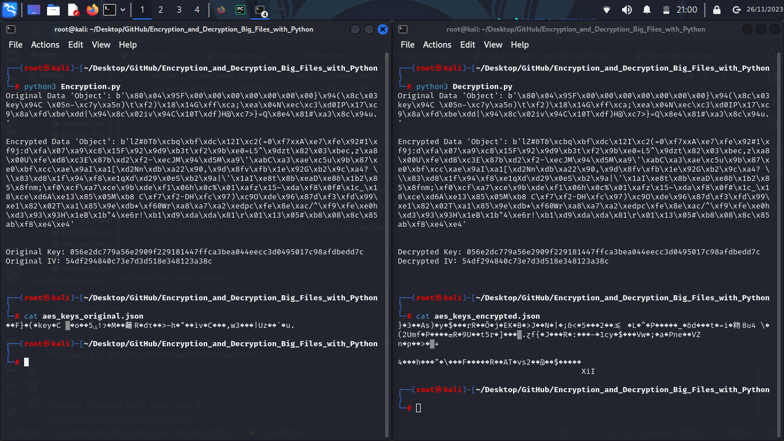This screenshot has height=441, width=784.
Task: Click the 'Decrypted IV:' output line
Action: (x=503, y=261)
